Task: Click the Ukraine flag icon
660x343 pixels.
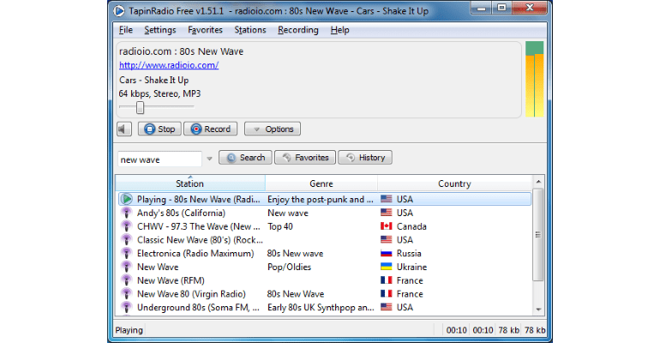Action: point(386,267)
